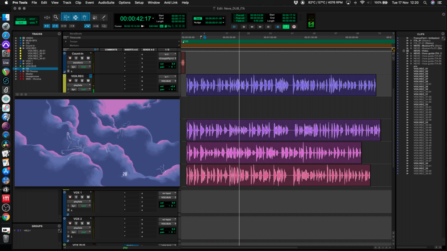Select VOX.REC_33 in Tracks list
The image size is (447, 251).
[35, 56]
